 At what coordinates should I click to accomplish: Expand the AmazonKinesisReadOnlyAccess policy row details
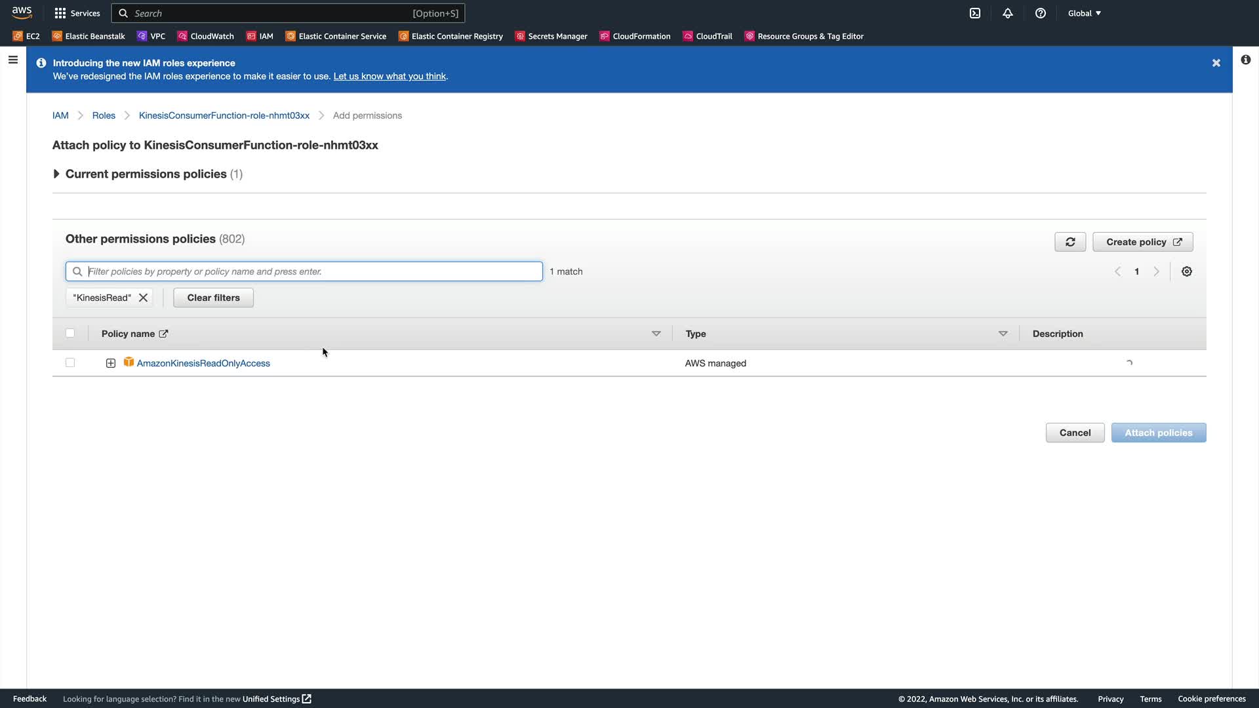coord(111,363)
